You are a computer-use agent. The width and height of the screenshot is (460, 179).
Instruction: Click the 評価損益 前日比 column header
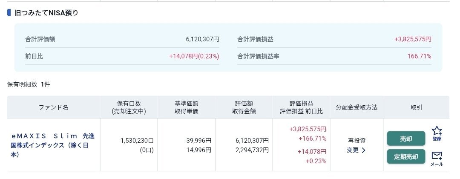coord(301,107)
